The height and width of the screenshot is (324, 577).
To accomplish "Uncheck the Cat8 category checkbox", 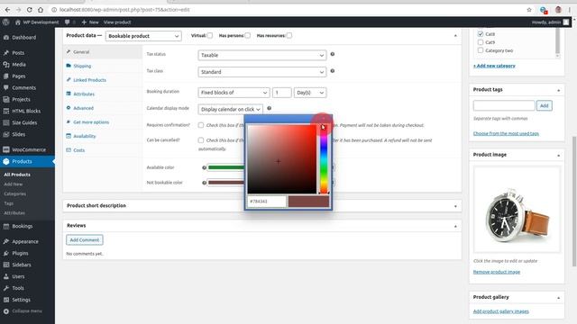I will pyautogui.click(x=481, y=34).
